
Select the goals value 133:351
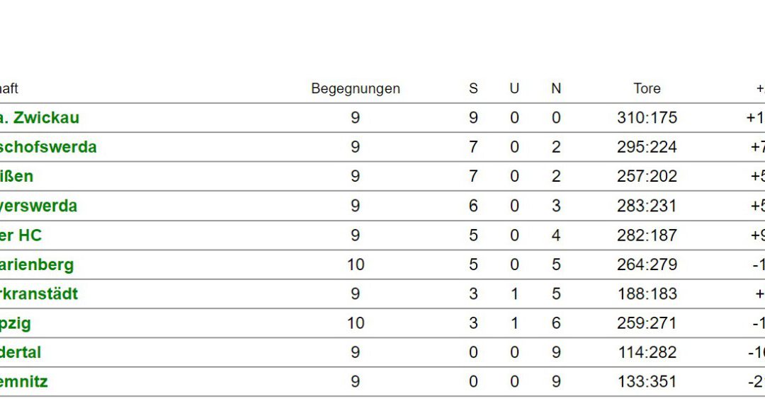click(647, 382)
